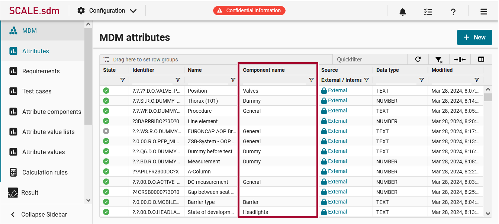Select the '?3BARRRIBO??3D?0' identifier cell

click(157, 121)
